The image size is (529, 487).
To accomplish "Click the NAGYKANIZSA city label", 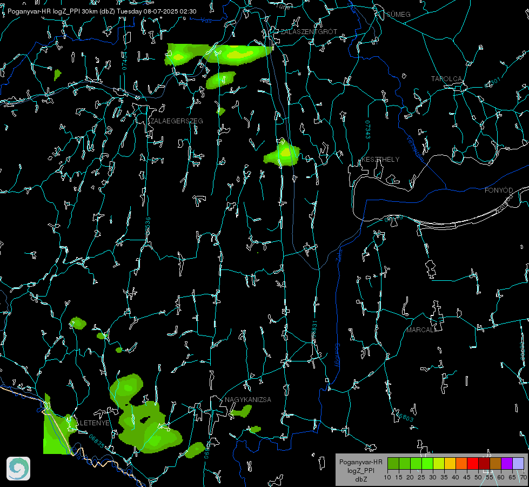I will 248,400.
